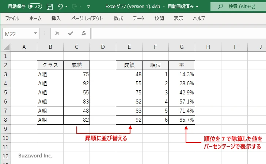266x164 pixels.
Task: Expand the Name Box dropdown arrow
Action: point(36,33)
